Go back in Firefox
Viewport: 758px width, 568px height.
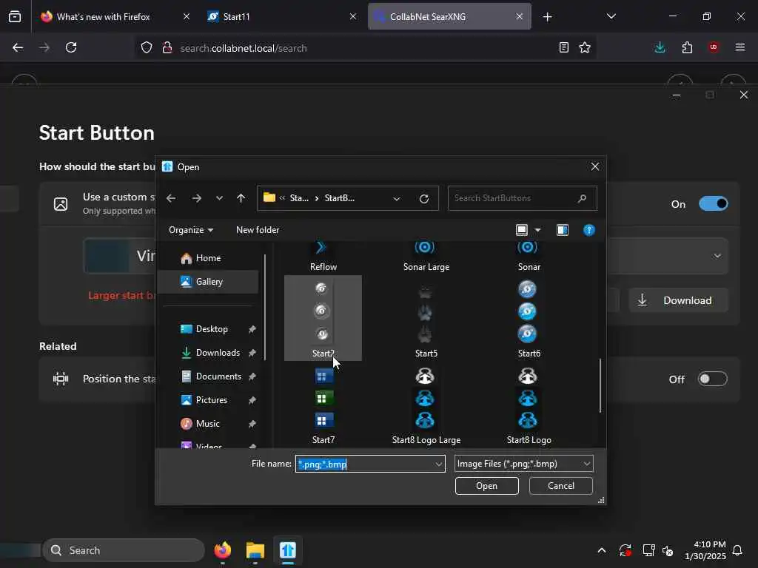18,47
